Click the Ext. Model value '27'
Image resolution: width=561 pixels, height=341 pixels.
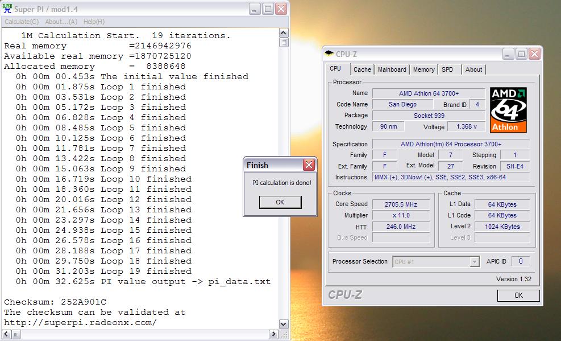tap(450, 166)
